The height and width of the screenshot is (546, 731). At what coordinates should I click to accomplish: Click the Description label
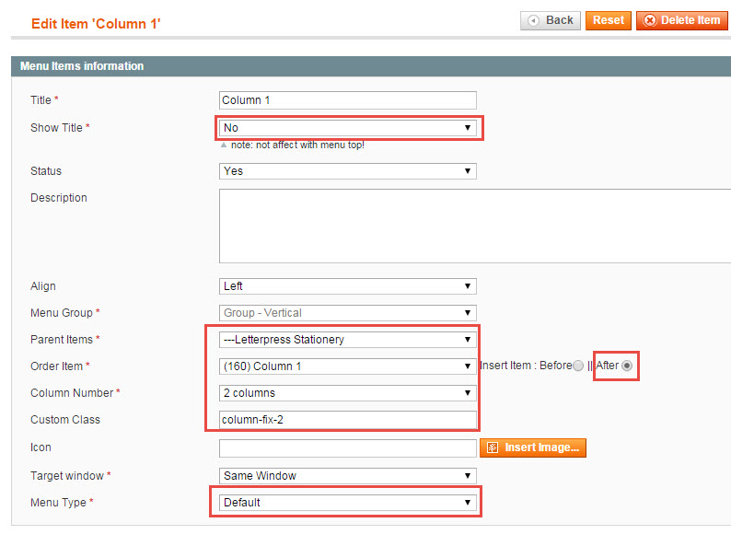click(59, 198)
